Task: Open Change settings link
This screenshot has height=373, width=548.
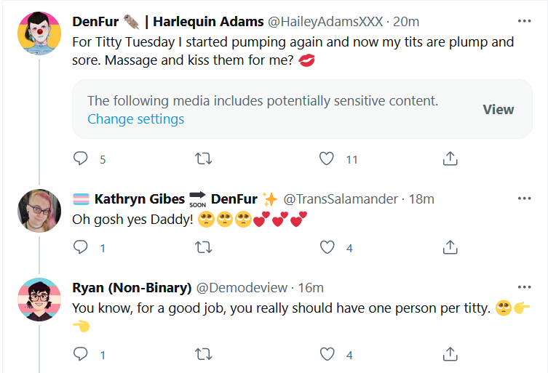Action: [135, 119]
